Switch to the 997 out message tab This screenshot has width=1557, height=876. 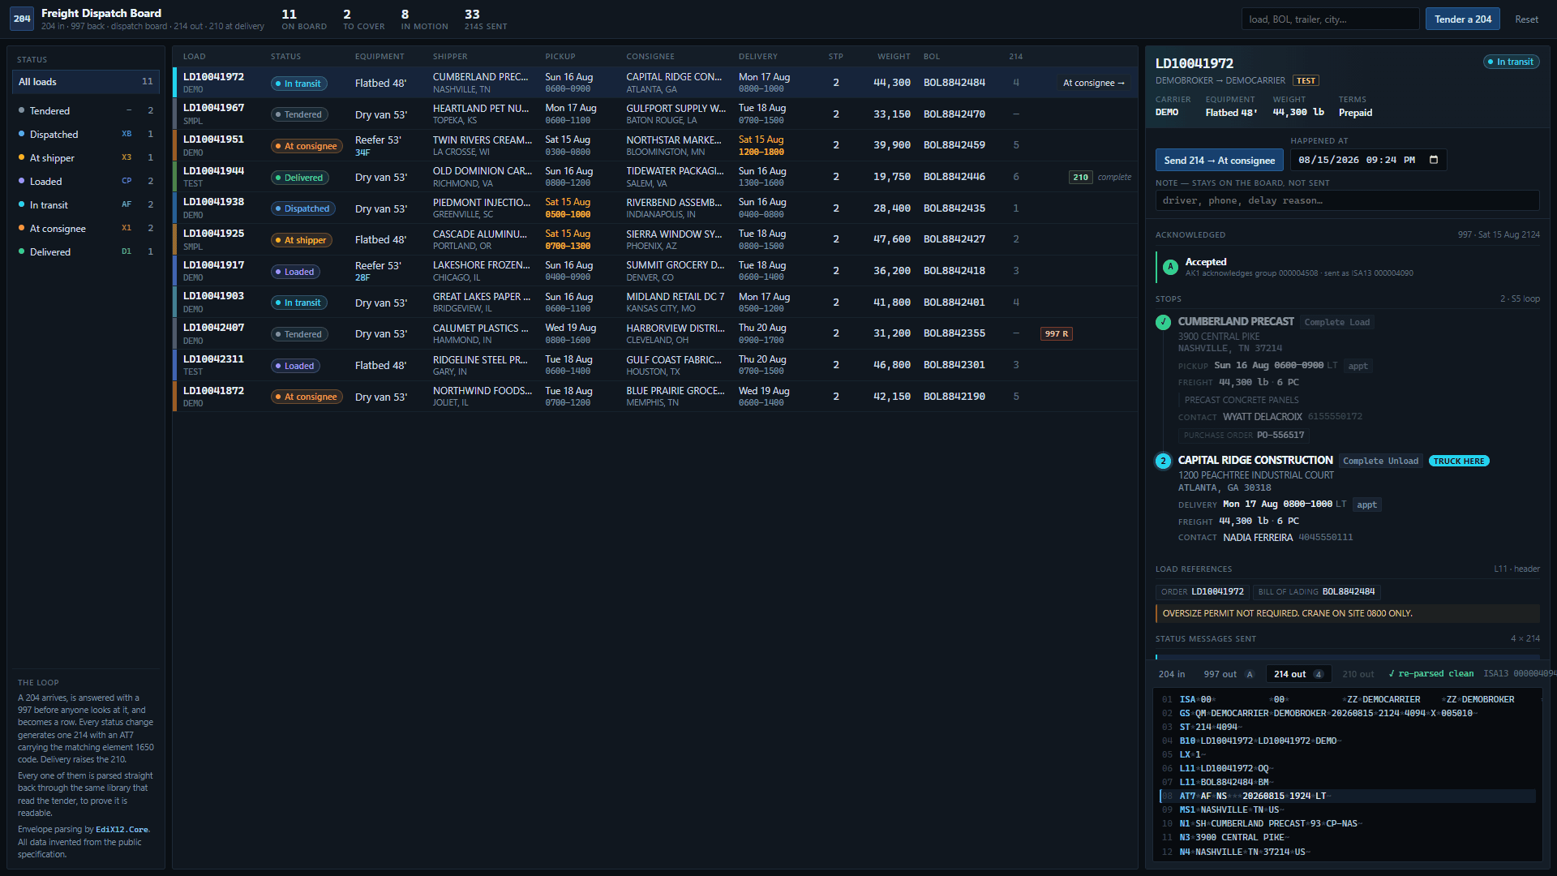(x=1228, y=674)
